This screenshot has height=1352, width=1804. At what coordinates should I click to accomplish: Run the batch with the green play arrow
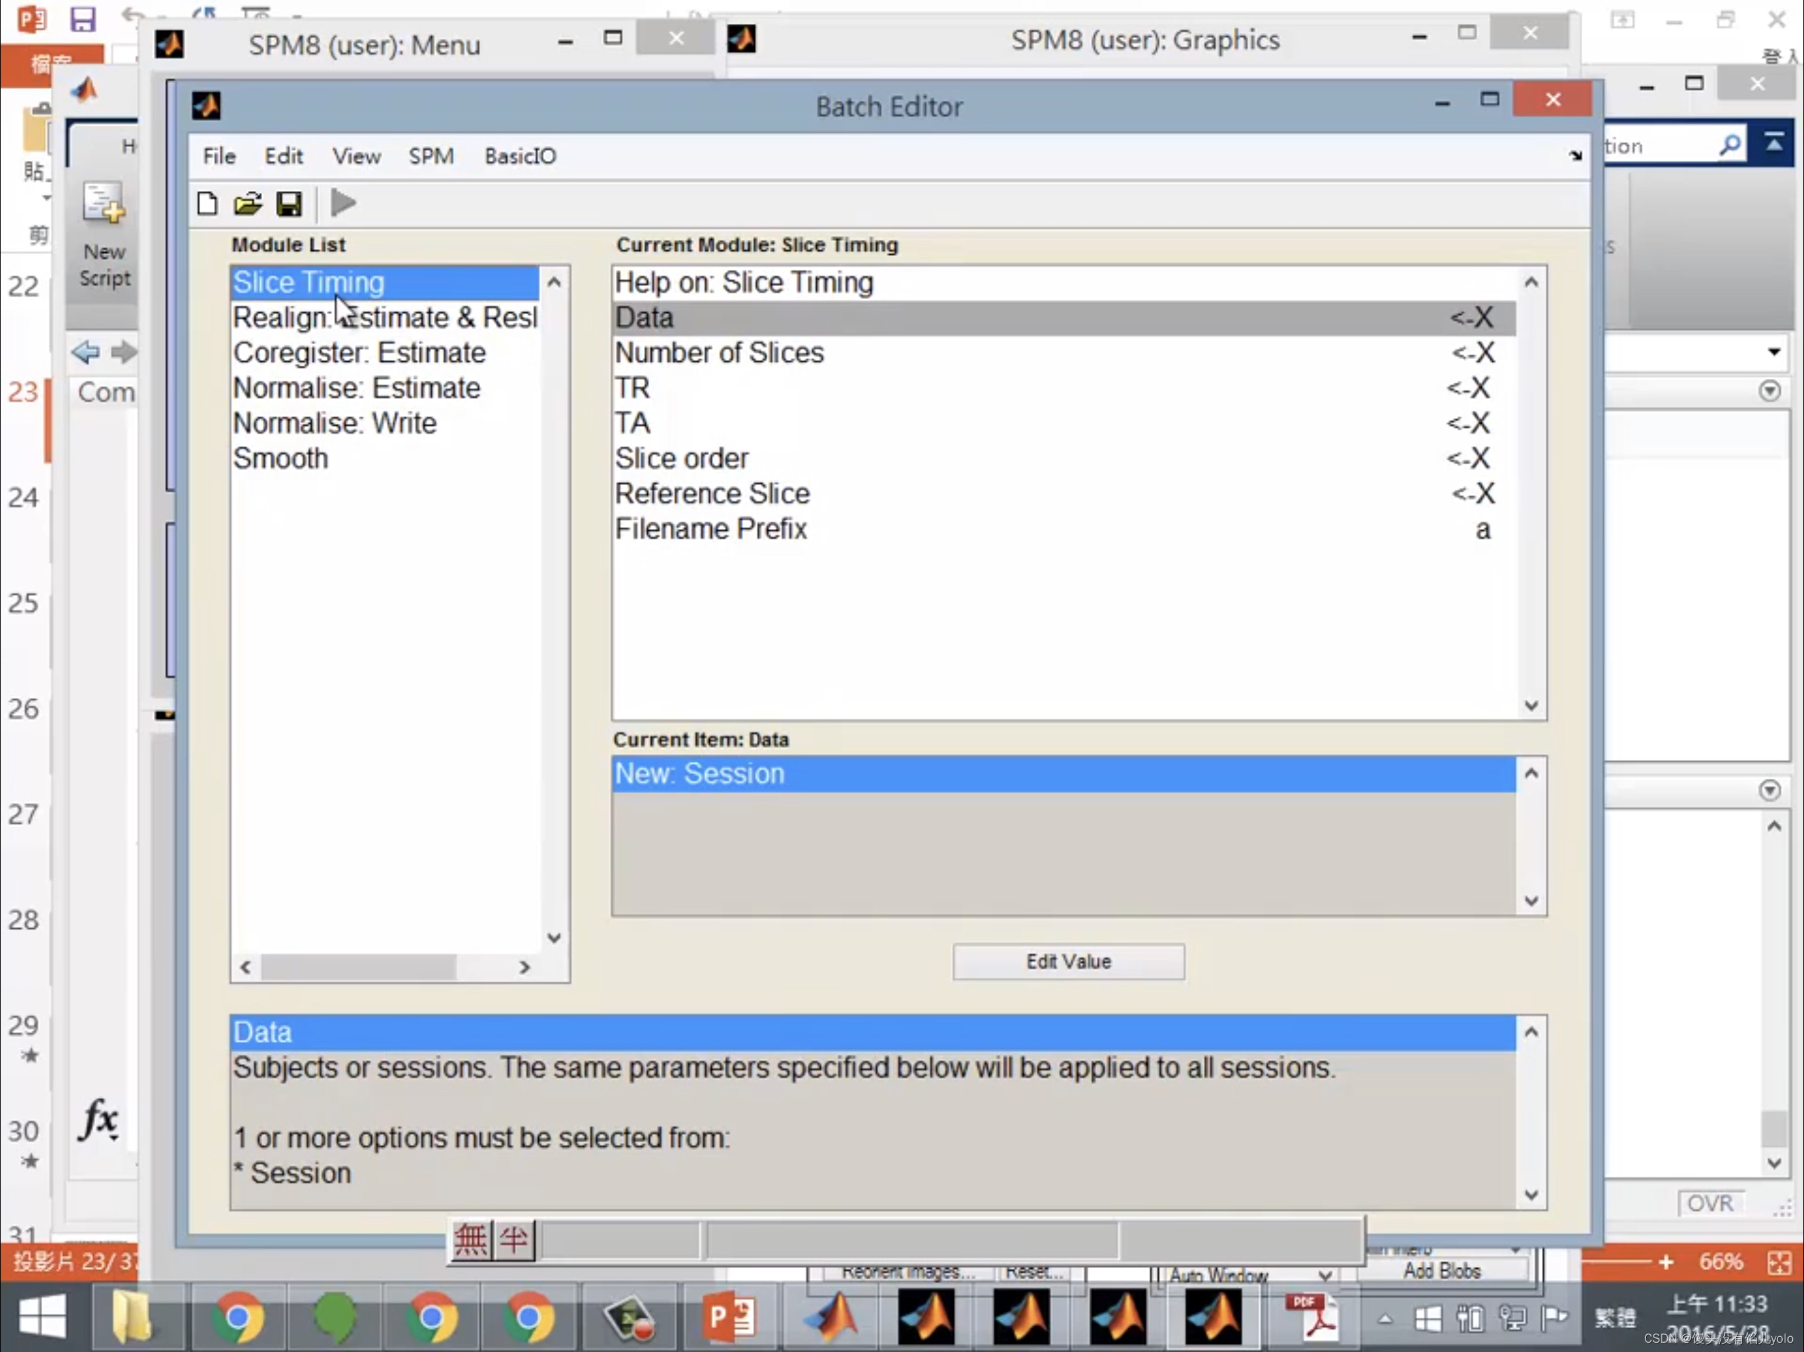coord(343,203)
